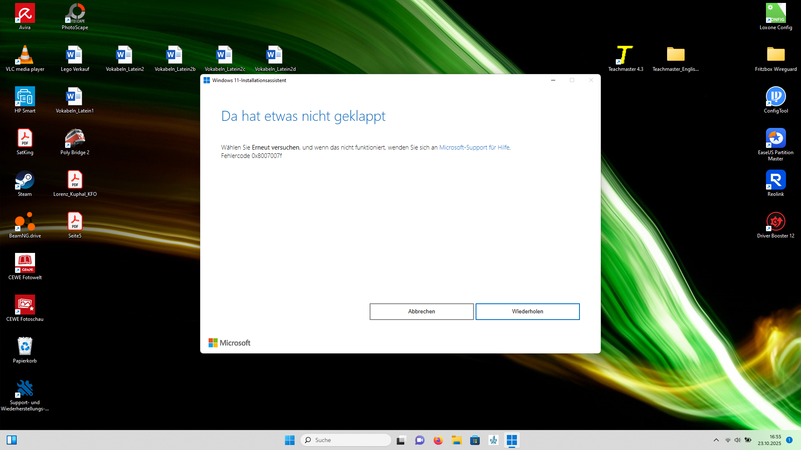Image resolution: width=801 pixels, height=450 pixels.
Task: Click the Suche search box in the taskbar
Action: pyautogui.click(x=346, y=440)
